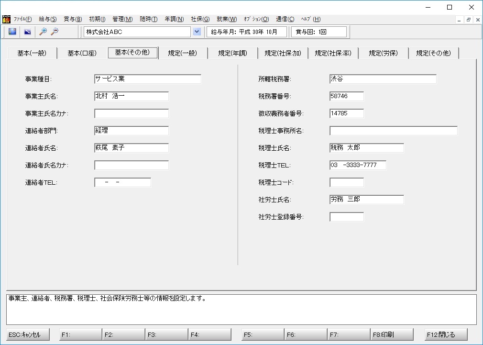This screenshot has height=345, width=483.
Task: Click the 給与年月 平成30年10月 field
Action: pyautogui.click(x=247, y=32)
